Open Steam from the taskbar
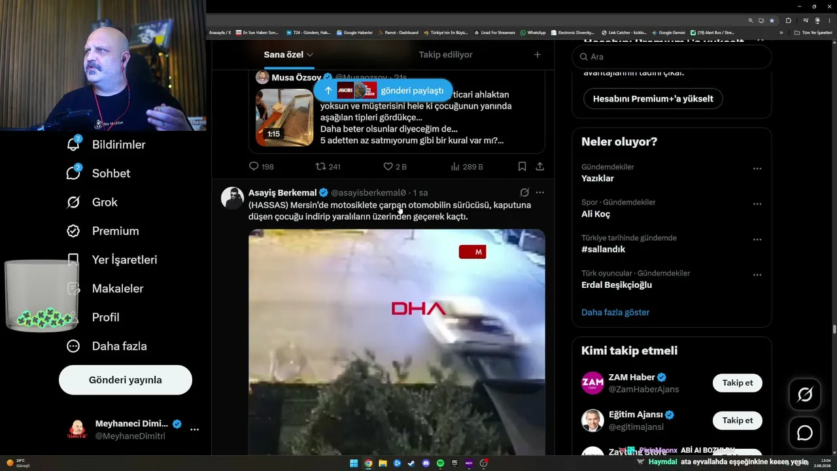Image resolution: width=837 pixels, height=471 pixels. click(x=411, y=463)
